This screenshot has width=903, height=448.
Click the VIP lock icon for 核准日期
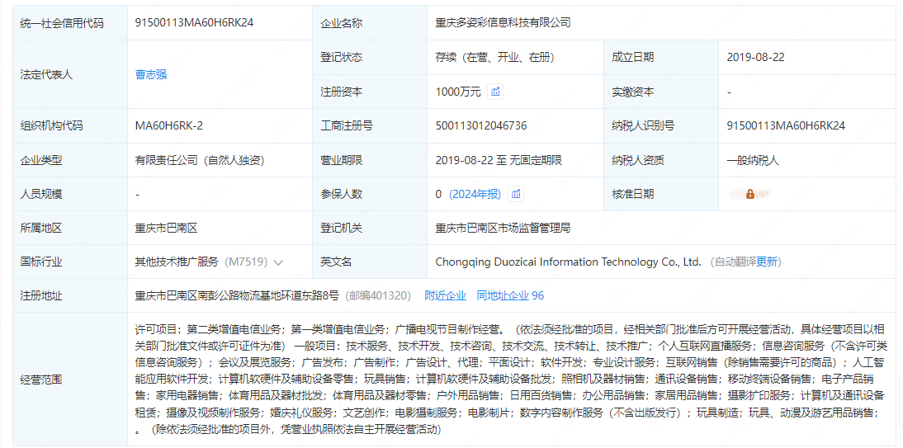pyautogui.click(x=749, y=194)
